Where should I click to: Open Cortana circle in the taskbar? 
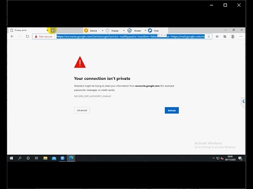coord(28,158)
